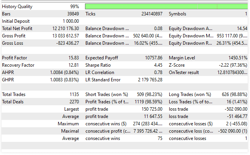Select Gross Profit value 13 033 612.57
Viewport: 250px width, 155px height.
[65, 36]
